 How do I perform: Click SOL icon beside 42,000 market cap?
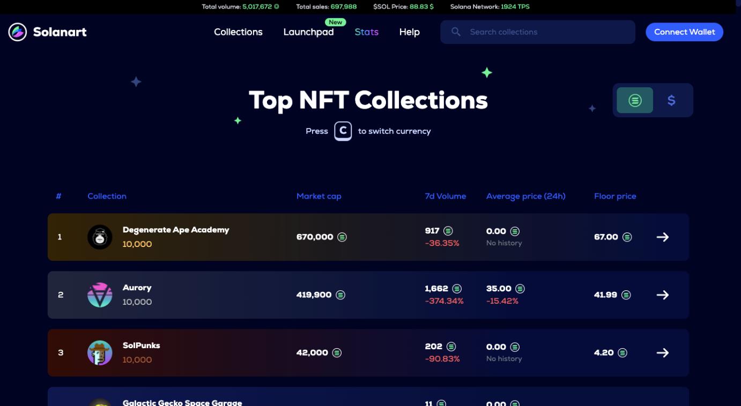pyautogui.click(x=337, y=352)
